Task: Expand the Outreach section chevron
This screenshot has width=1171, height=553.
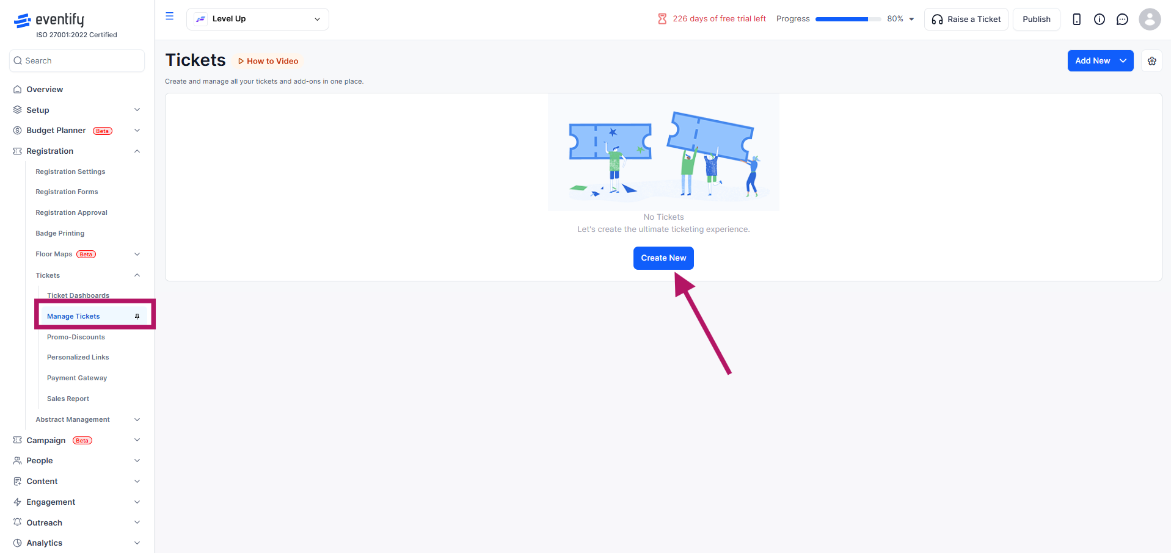Action: [137, 522]
